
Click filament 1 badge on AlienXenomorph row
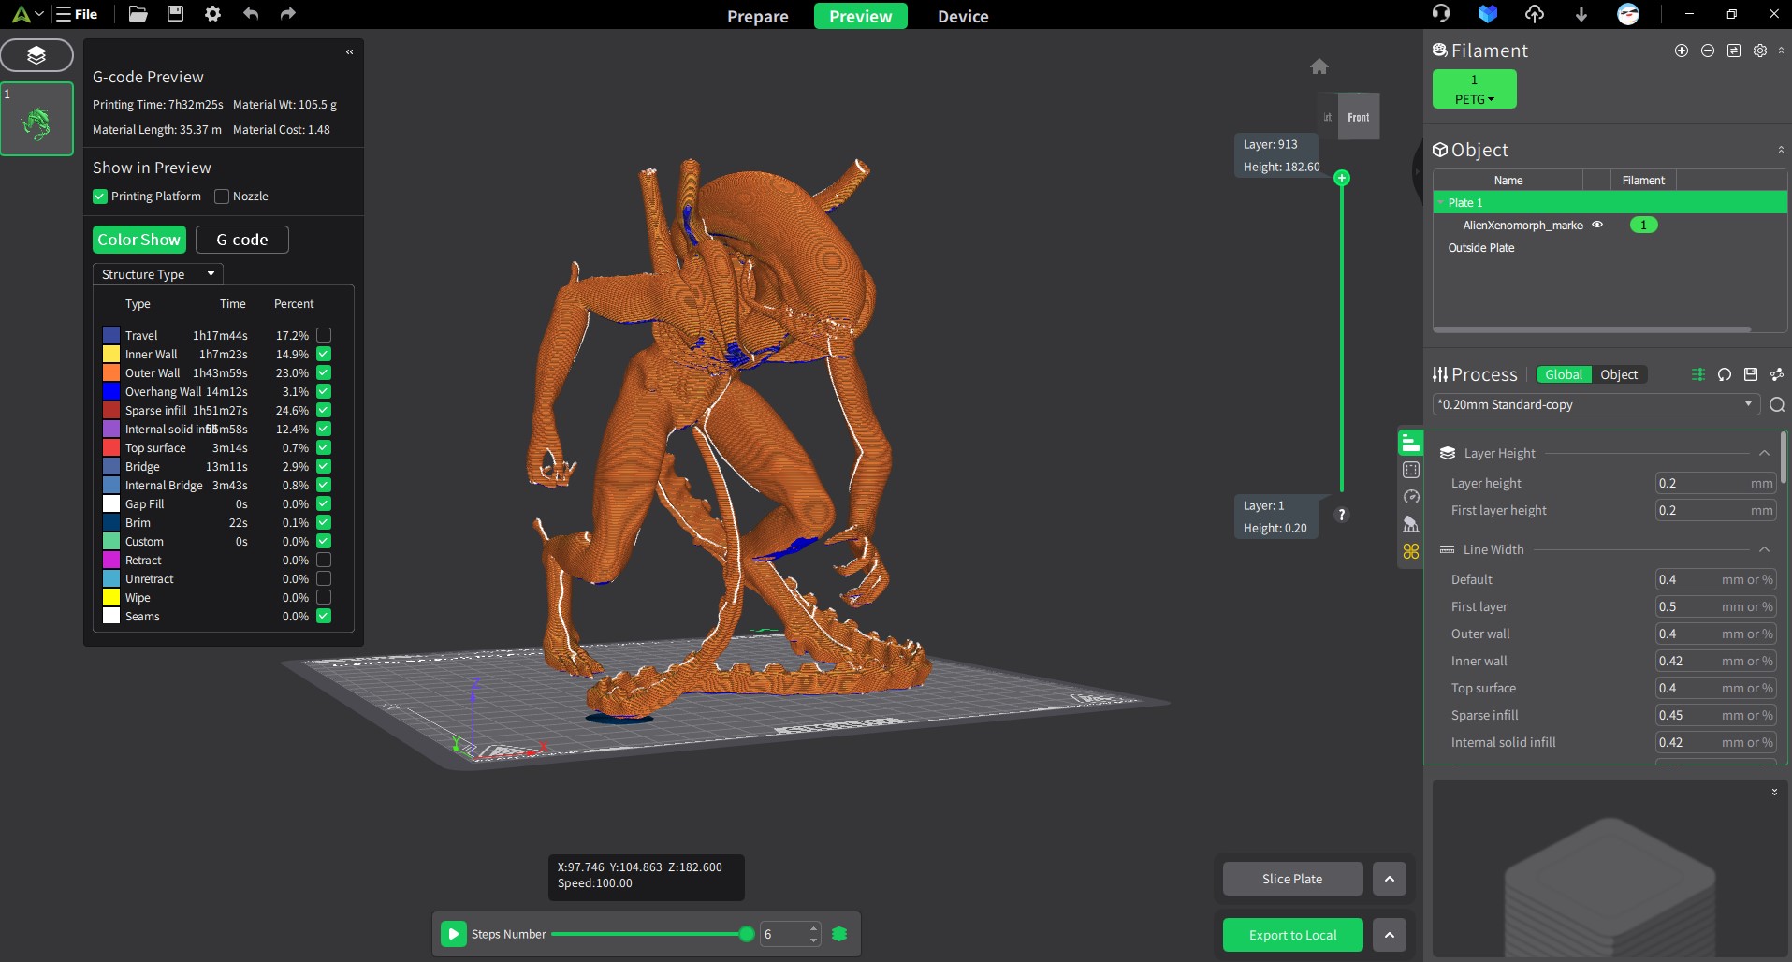click(x=1643, y=225)
